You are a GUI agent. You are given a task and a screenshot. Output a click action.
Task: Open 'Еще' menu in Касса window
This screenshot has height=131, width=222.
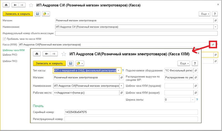coord(205,14)
